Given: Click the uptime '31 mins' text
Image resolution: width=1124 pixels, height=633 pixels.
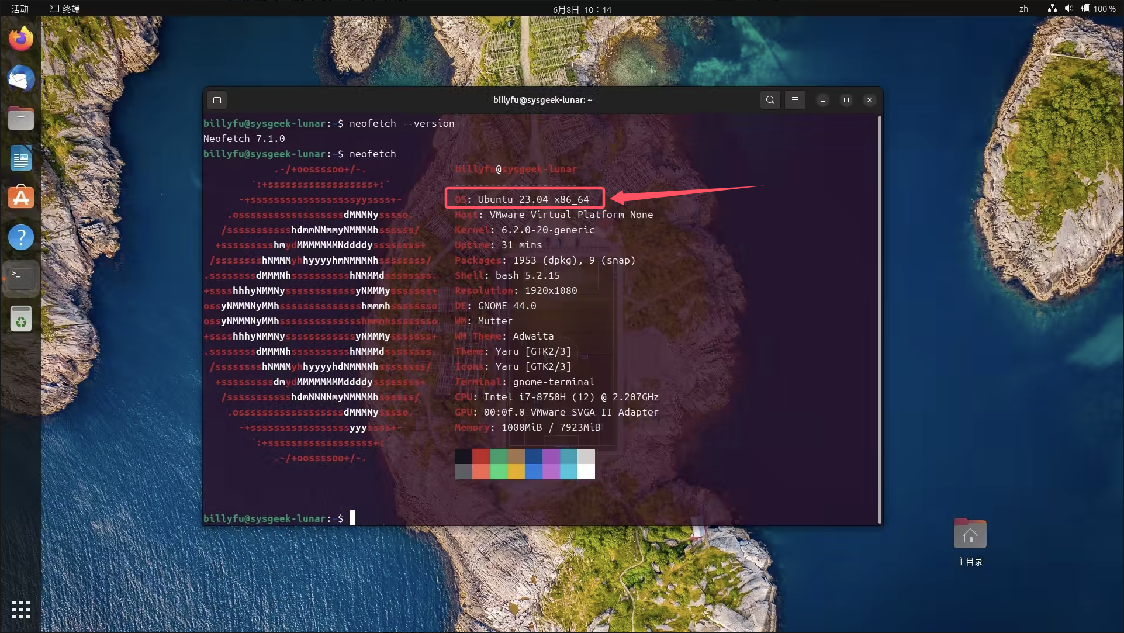Looking at the screenshot, I should tap(521, 245).
